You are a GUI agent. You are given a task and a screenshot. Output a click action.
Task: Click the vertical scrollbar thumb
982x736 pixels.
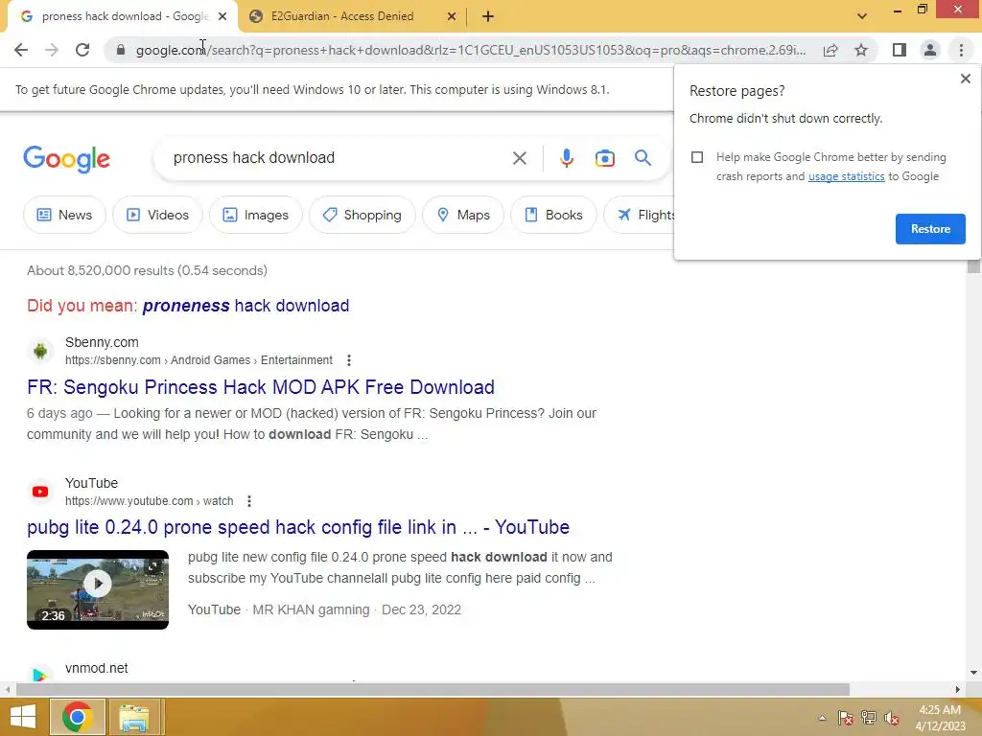[973, 267]
